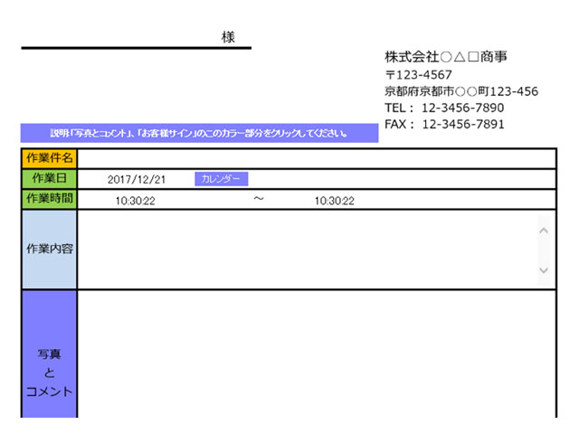579x434 pixels.
Task: Click the address 京都府京都市○○町123-456
Action: pos(461,91)
